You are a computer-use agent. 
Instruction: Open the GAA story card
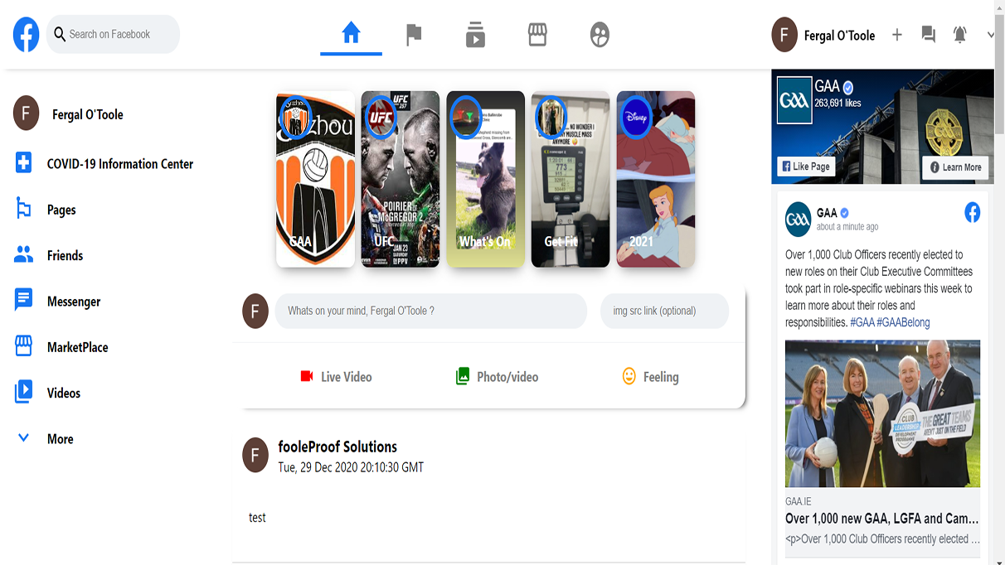[x=315, y=179]
